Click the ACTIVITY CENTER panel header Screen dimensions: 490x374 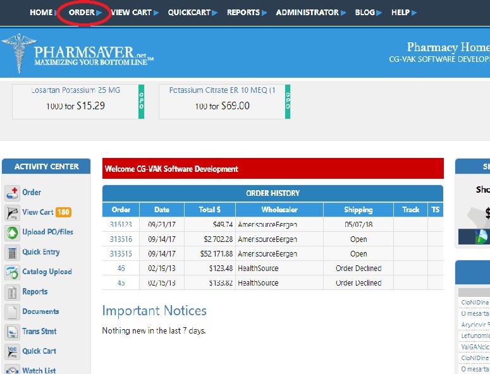(x=46, y=166)
